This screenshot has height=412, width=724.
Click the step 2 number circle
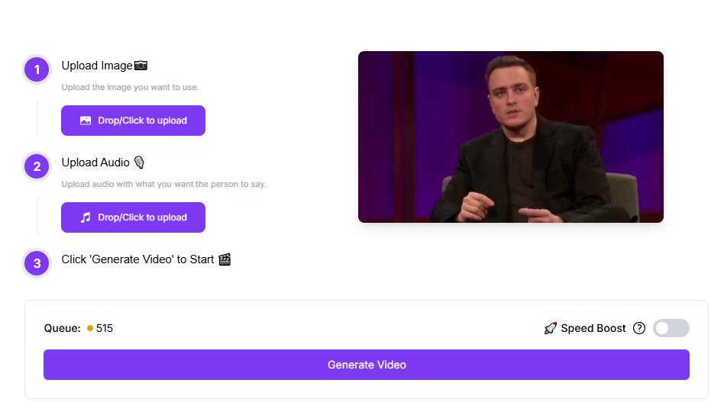click(x=37, y=166)
